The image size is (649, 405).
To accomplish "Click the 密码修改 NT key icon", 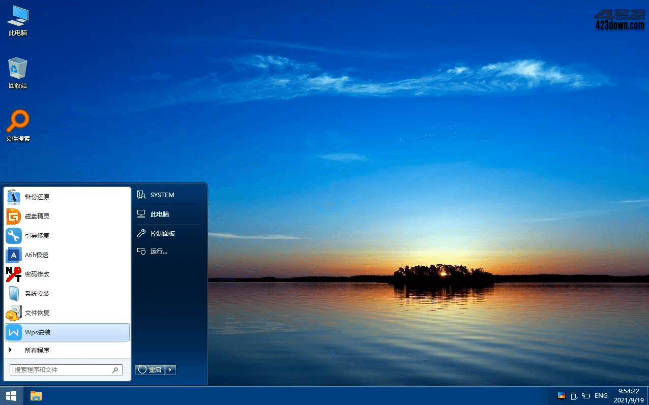I will 14,274.
